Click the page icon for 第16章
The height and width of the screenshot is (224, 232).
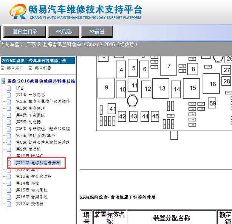pyautogui.click(x=9, y=197)
